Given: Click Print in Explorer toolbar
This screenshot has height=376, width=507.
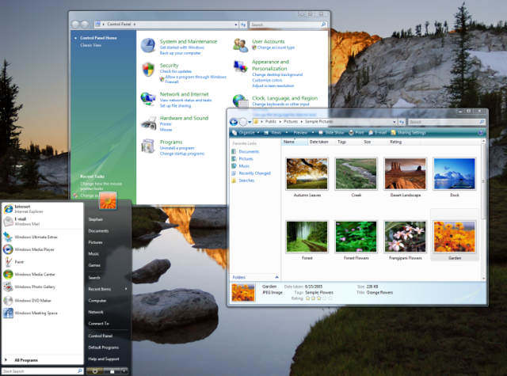Looking at the screenshot, I should click(x=356, y=132).
